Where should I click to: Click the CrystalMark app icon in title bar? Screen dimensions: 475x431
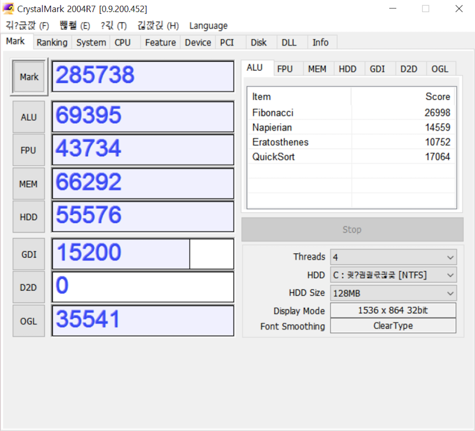tap(8, 9)
